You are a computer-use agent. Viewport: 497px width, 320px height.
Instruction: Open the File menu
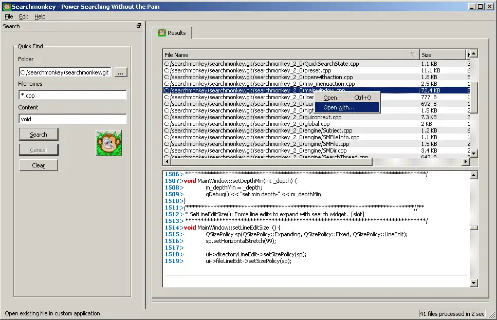9,16
